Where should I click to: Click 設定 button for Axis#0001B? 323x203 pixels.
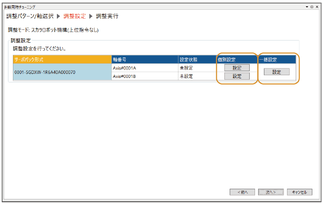click(237, 76)
